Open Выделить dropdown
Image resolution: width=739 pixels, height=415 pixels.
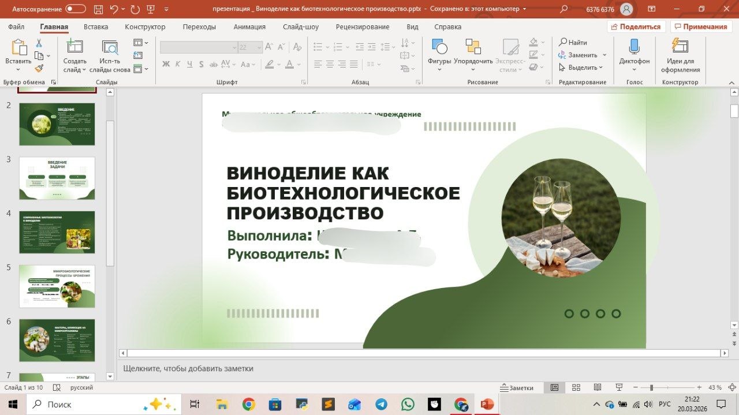click(581, 68)
